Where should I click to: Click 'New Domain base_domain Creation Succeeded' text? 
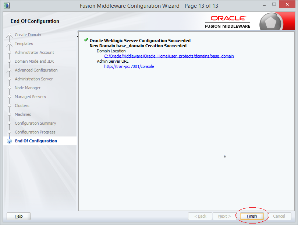tap(138, 46)
